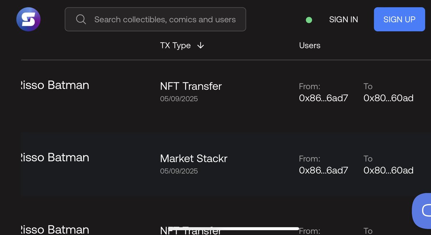Click the From: label in the NFT Transfer row

tap(310, 86)
